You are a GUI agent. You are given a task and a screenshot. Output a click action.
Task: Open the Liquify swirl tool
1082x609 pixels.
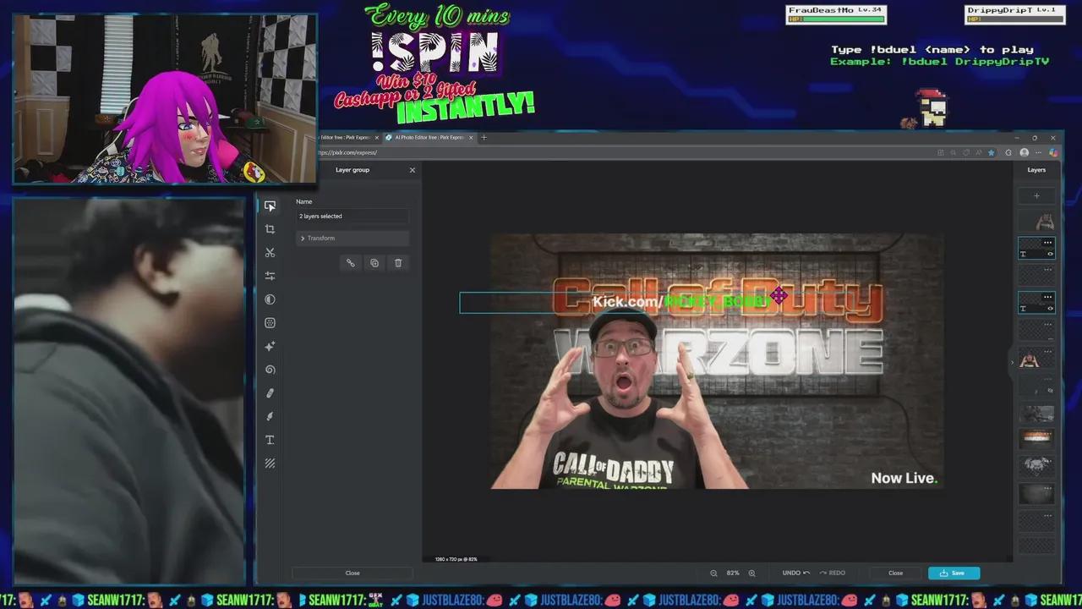point(270,370)
